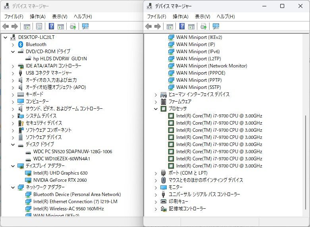Select USB コネクタ マネージャー category

[x=49, y=73]
